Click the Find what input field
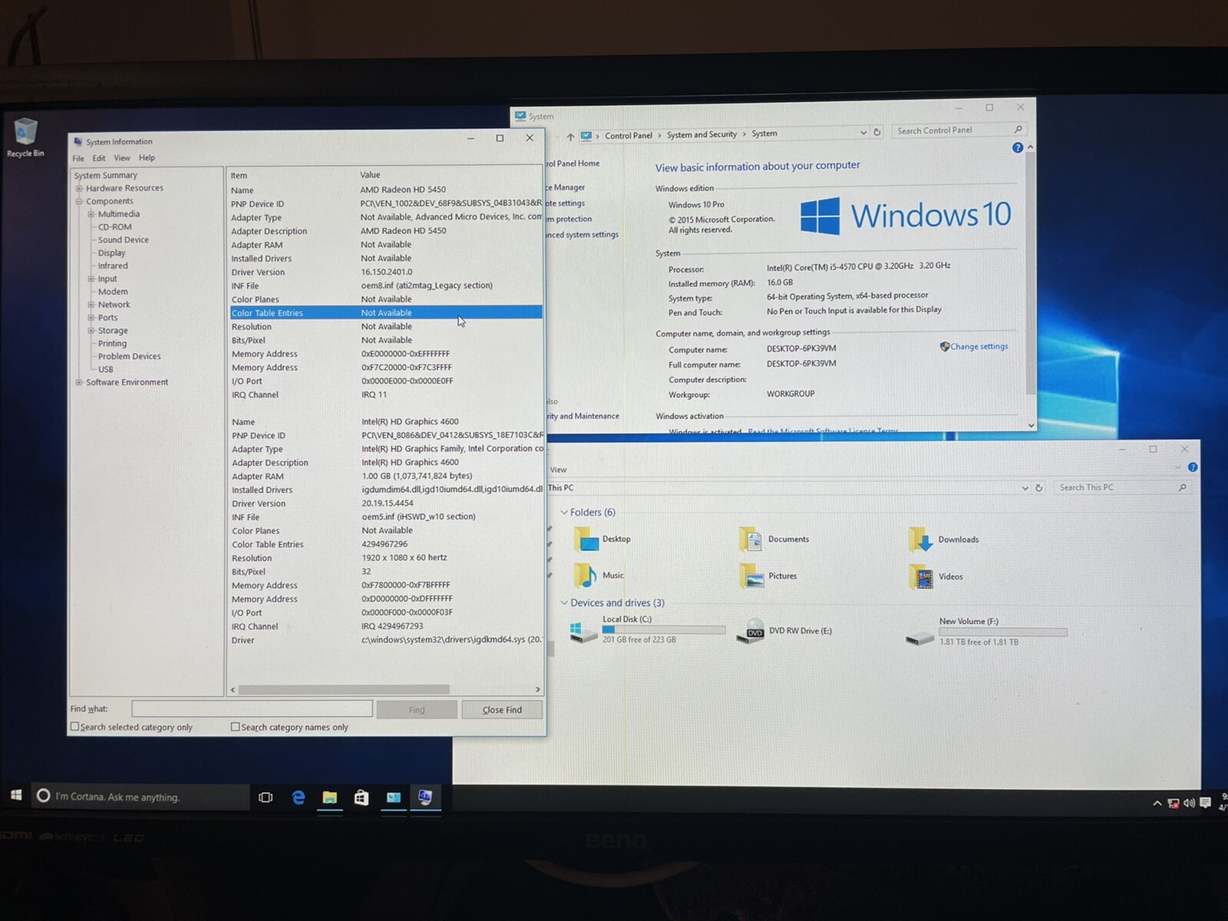Viewport: 1228px width, 921px height. 252,708
